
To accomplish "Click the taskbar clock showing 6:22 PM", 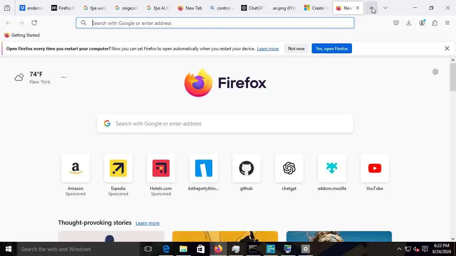I will 442,249.
